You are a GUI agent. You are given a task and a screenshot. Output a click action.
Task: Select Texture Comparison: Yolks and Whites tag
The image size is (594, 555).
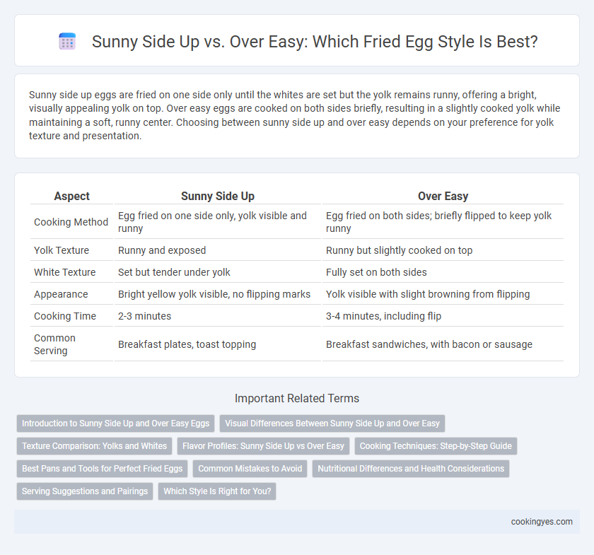[x=94, y=446]
